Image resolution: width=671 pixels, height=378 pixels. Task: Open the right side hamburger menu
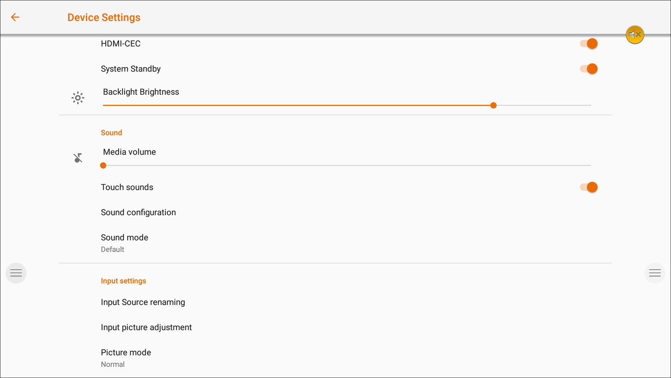tap(655, 273)
